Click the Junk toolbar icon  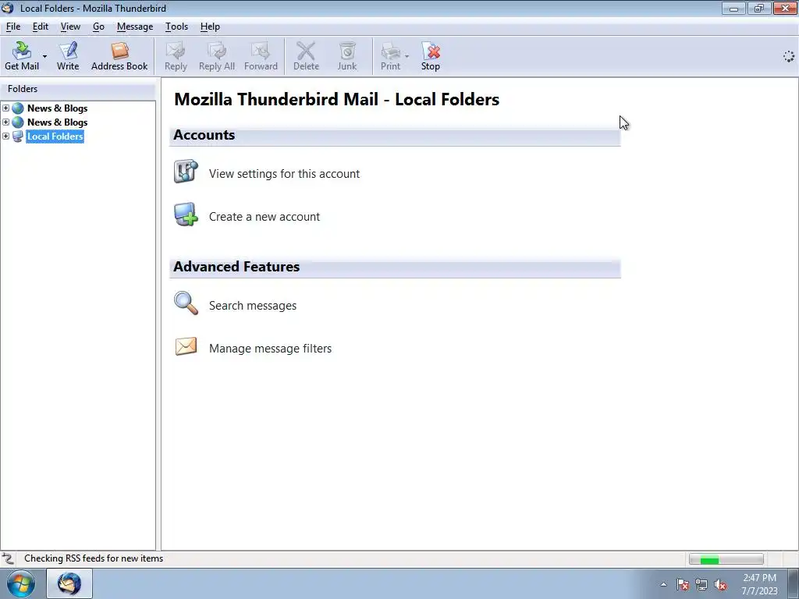coord(347,56)
